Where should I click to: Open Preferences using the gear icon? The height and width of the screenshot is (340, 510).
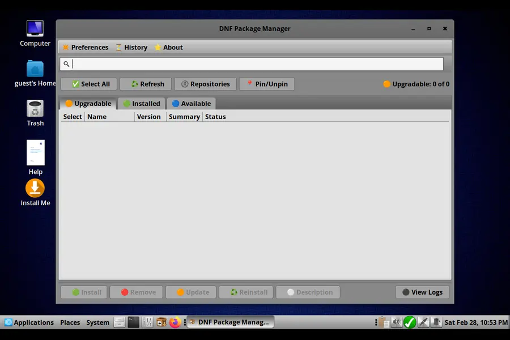[66, 48]
